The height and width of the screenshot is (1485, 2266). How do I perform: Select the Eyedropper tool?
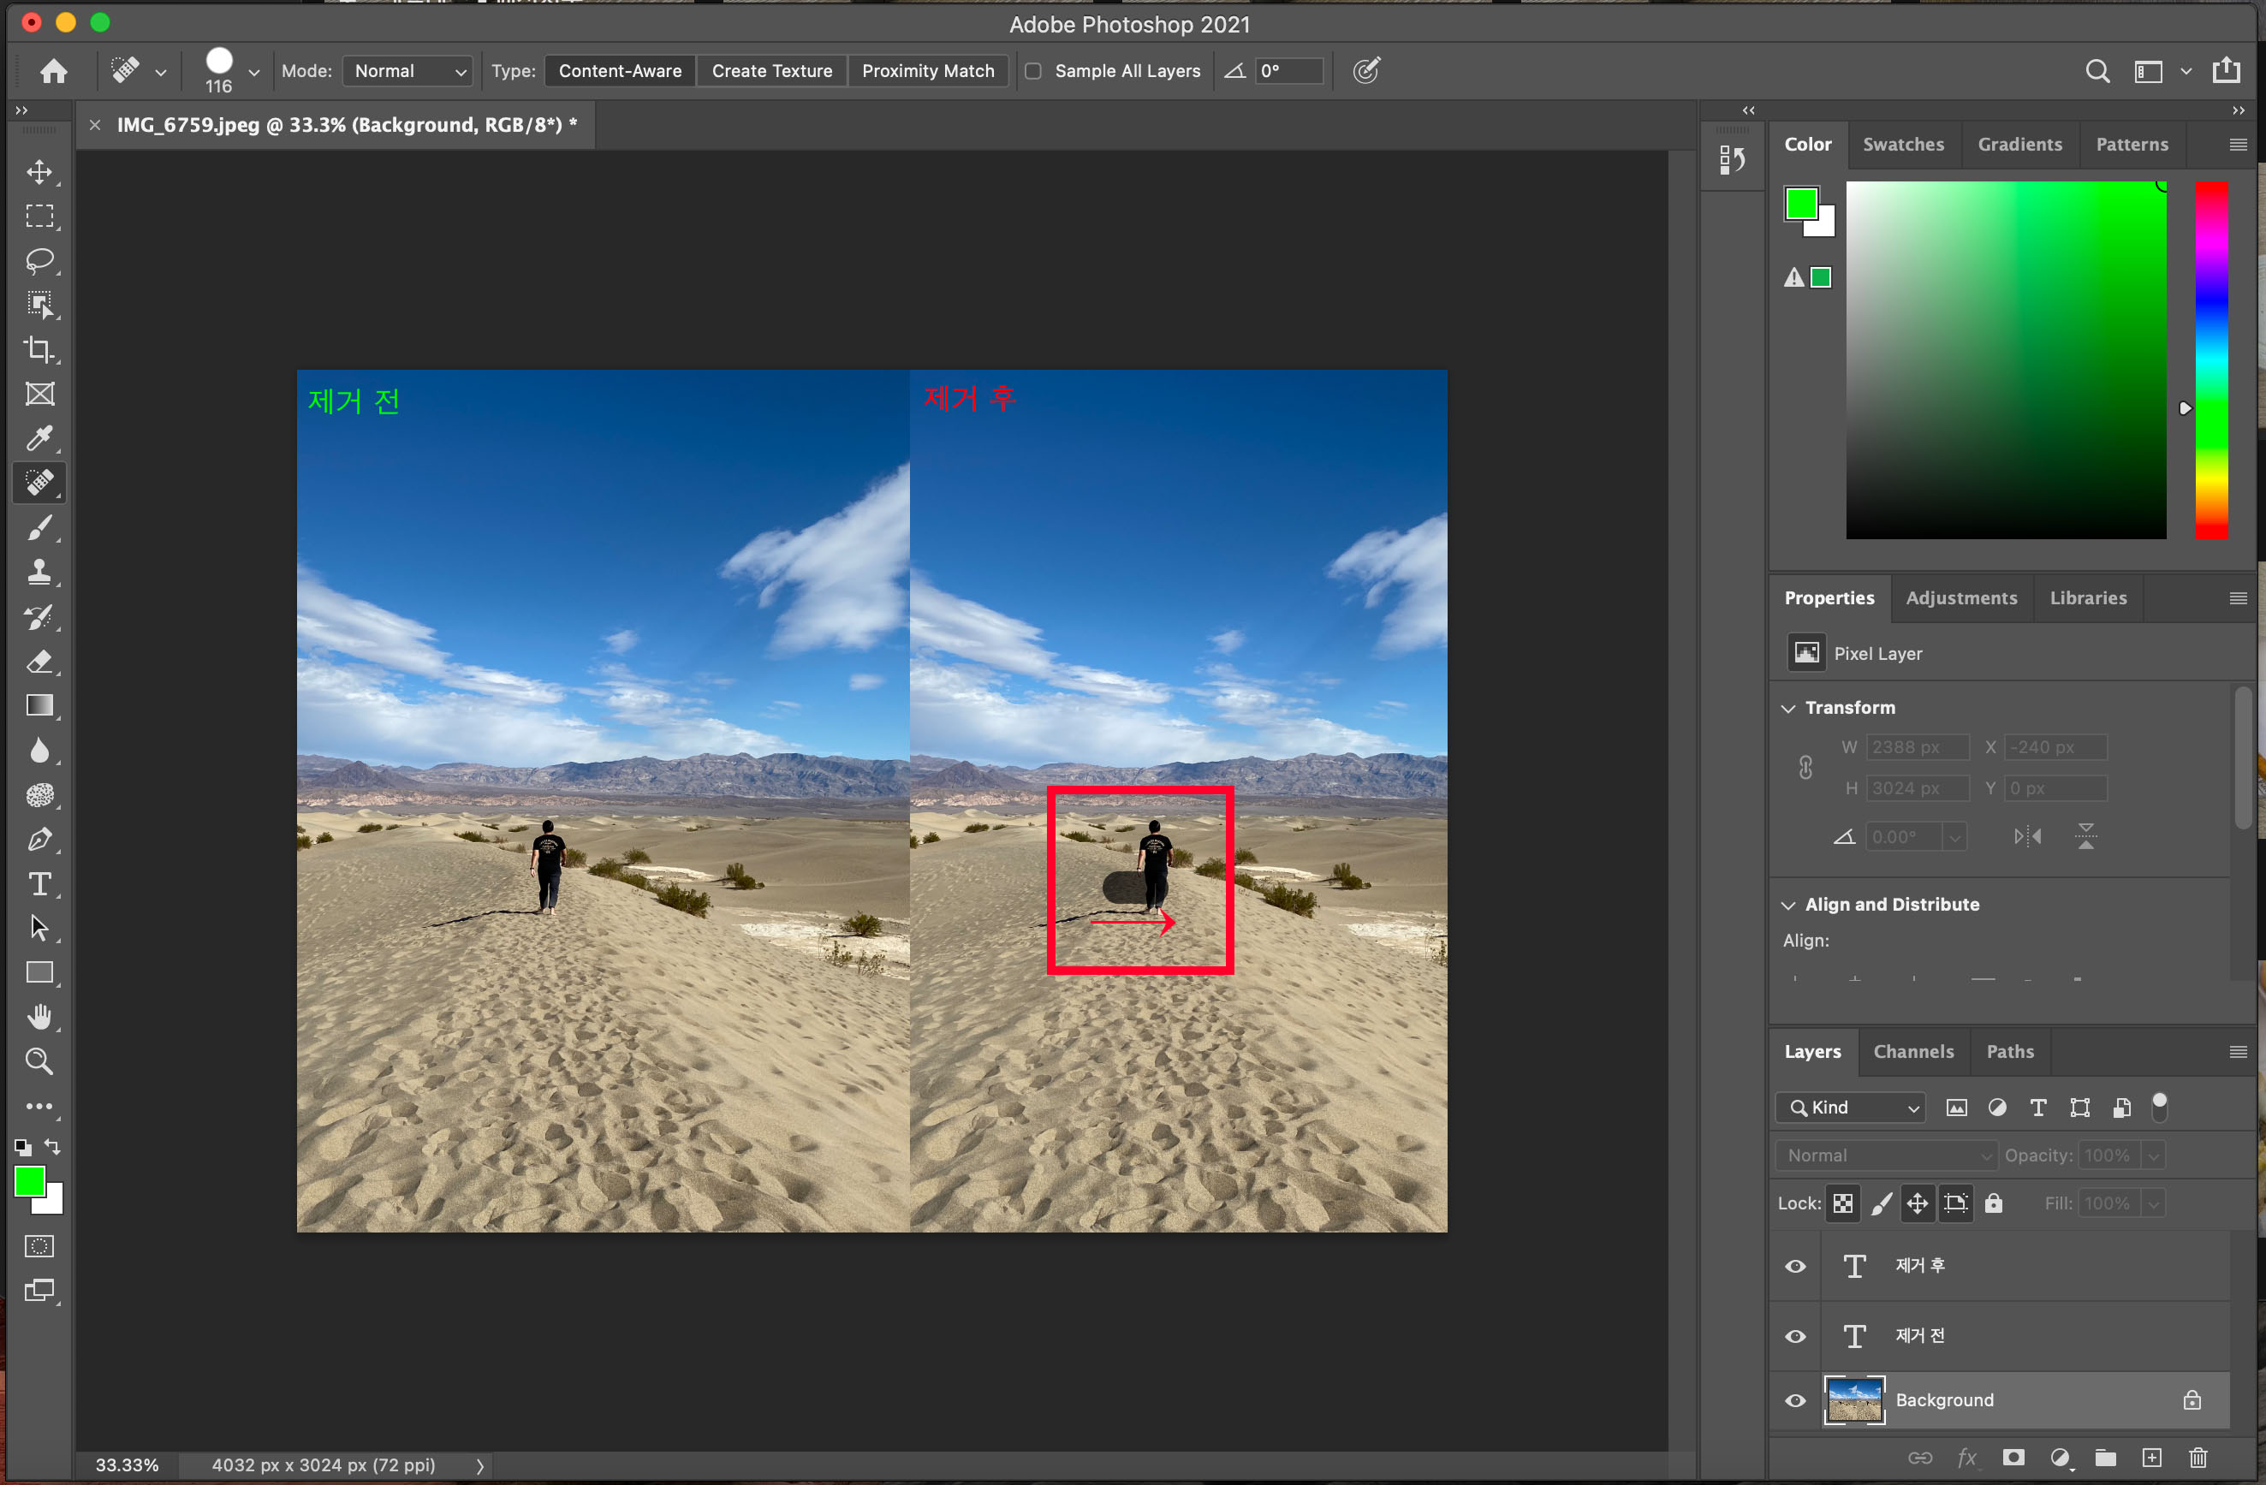(39, 438)
